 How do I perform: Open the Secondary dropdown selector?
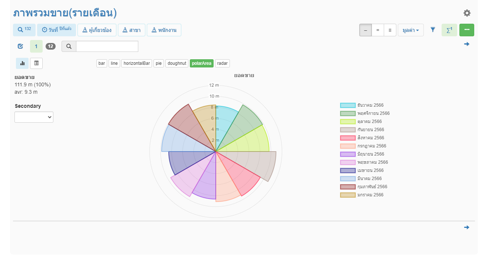[x=34, y=117]
